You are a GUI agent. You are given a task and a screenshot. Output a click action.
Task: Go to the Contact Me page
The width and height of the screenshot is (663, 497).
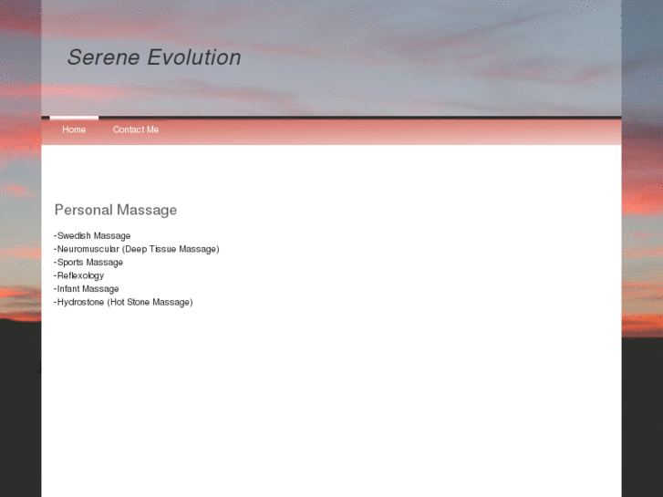(x=136, y=129)
